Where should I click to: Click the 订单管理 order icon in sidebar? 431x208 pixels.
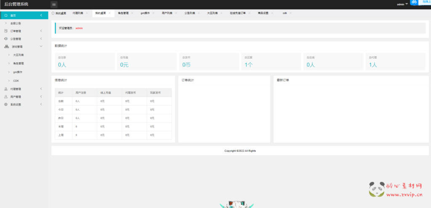pyautogui.click(x=6, y=31)
